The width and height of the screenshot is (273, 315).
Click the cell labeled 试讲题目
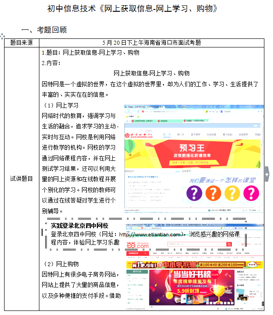point(22,179)
